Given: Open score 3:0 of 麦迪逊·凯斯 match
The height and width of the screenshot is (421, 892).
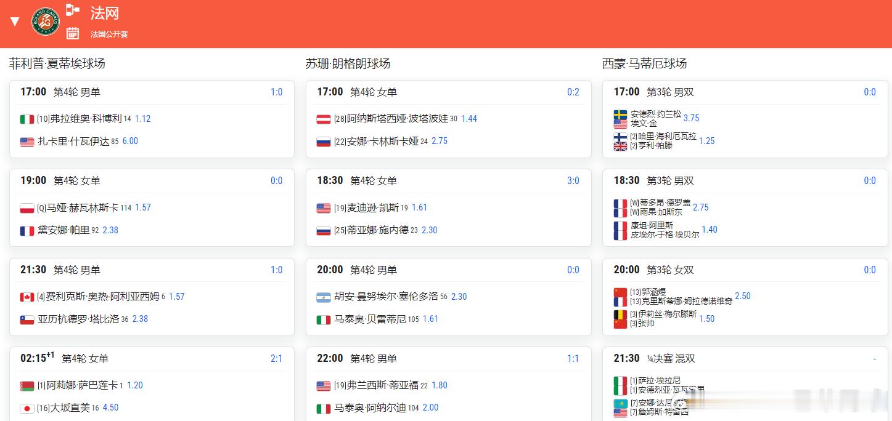Looking at the screenshot, I should point(573,181).
